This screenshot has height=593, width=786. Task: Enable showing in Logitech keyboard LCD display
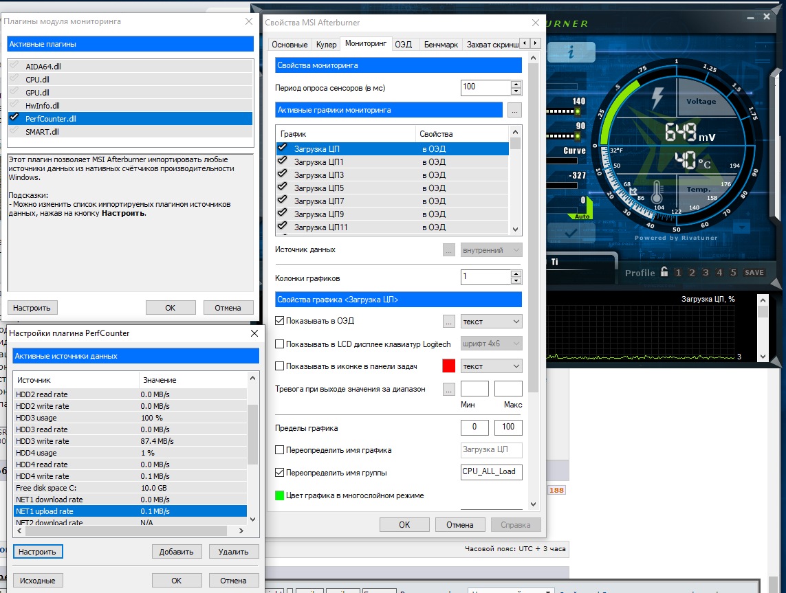coord(280,344)
